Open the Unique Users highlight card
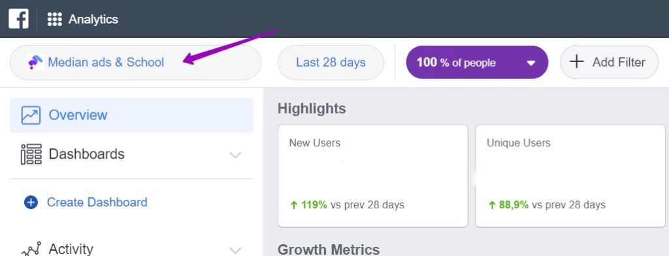Image resolution: width=669 pixels, height=256 pixels. (x=570, y=176)
